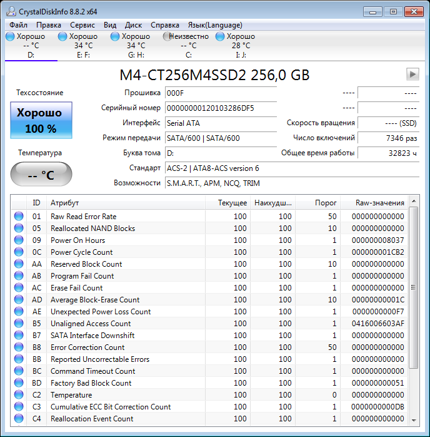This screenshot has height=437, width=430.
Task: Click the S.M.A.R.T., APM, NCQ, TRIM features field
Action: (x=292, y=183)
